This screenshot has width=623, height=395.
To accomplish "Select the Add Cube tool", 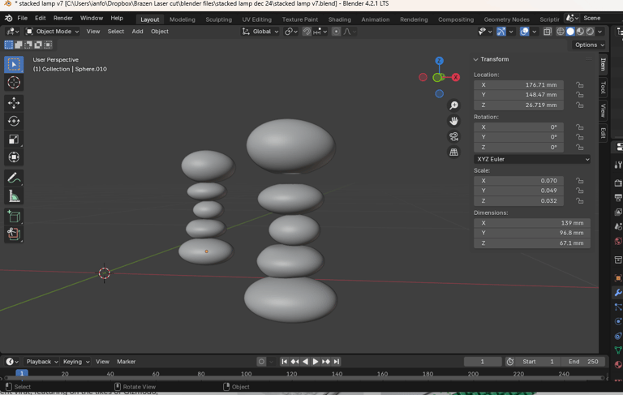I will [14, 217].
